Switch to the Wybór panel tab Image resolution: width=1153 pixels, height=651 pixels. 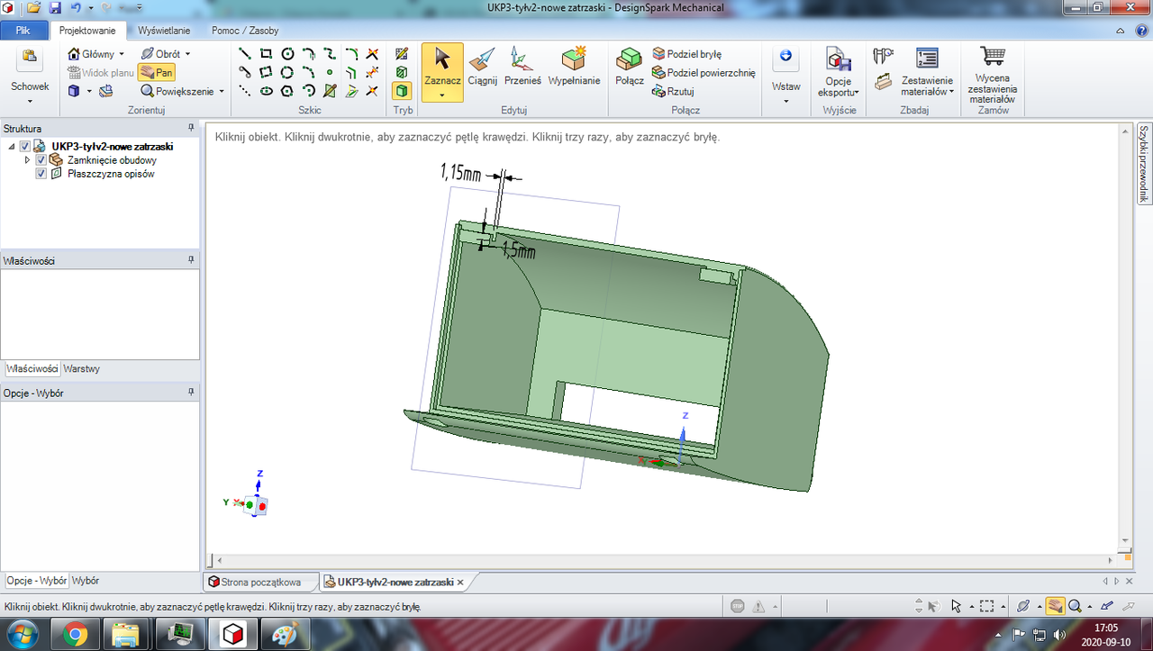click(x=86, y=581)
